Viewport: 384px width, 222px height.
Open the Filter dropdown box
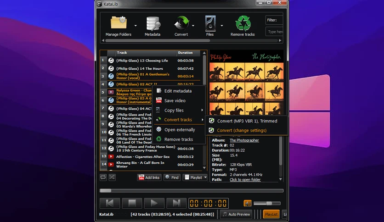pyautogui.click(x=275, y=20)
